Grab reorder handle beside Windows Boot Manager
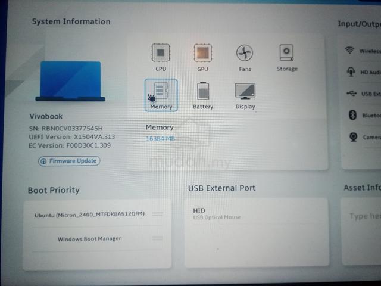 click(x=157, y=238)
